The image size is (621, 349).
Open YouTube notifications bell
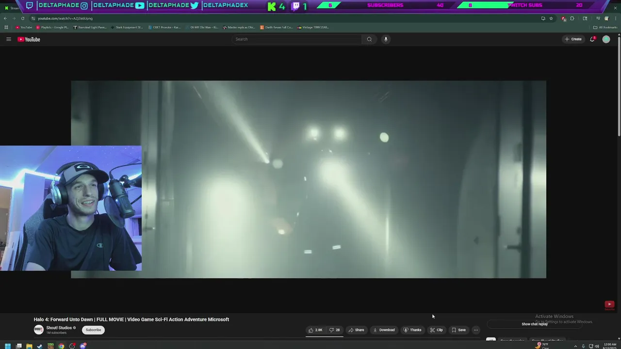(592, 39)
